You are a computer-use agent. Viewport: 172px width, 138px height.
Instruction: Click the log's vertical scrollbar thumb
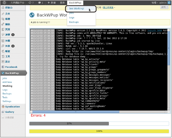pyautogui.click(x=169, y=48)
